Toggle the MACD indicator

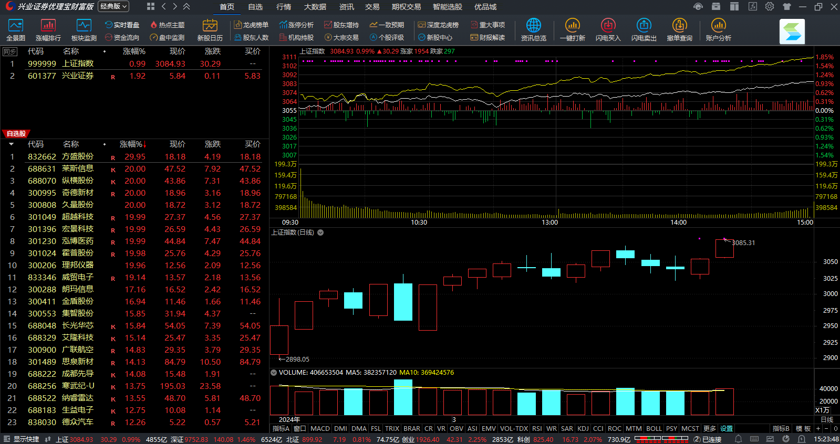point(320,429)
